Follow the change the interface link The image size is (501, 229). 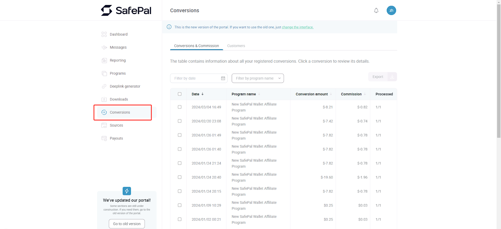pyautogui.click(x=297, y=27)
